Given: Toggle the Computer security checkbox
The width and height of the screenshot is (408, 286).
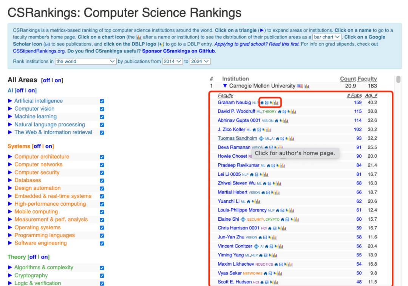Looking at the screenshot, I should tap(102, 172).
